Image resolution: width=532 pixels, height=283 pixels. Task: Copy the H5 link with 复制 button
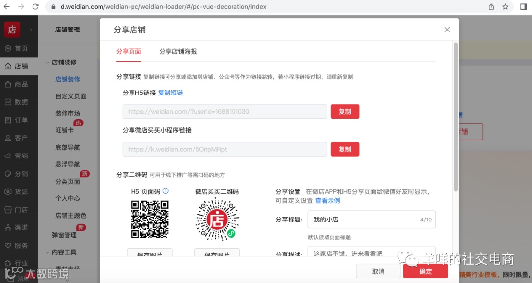[345, 112]
